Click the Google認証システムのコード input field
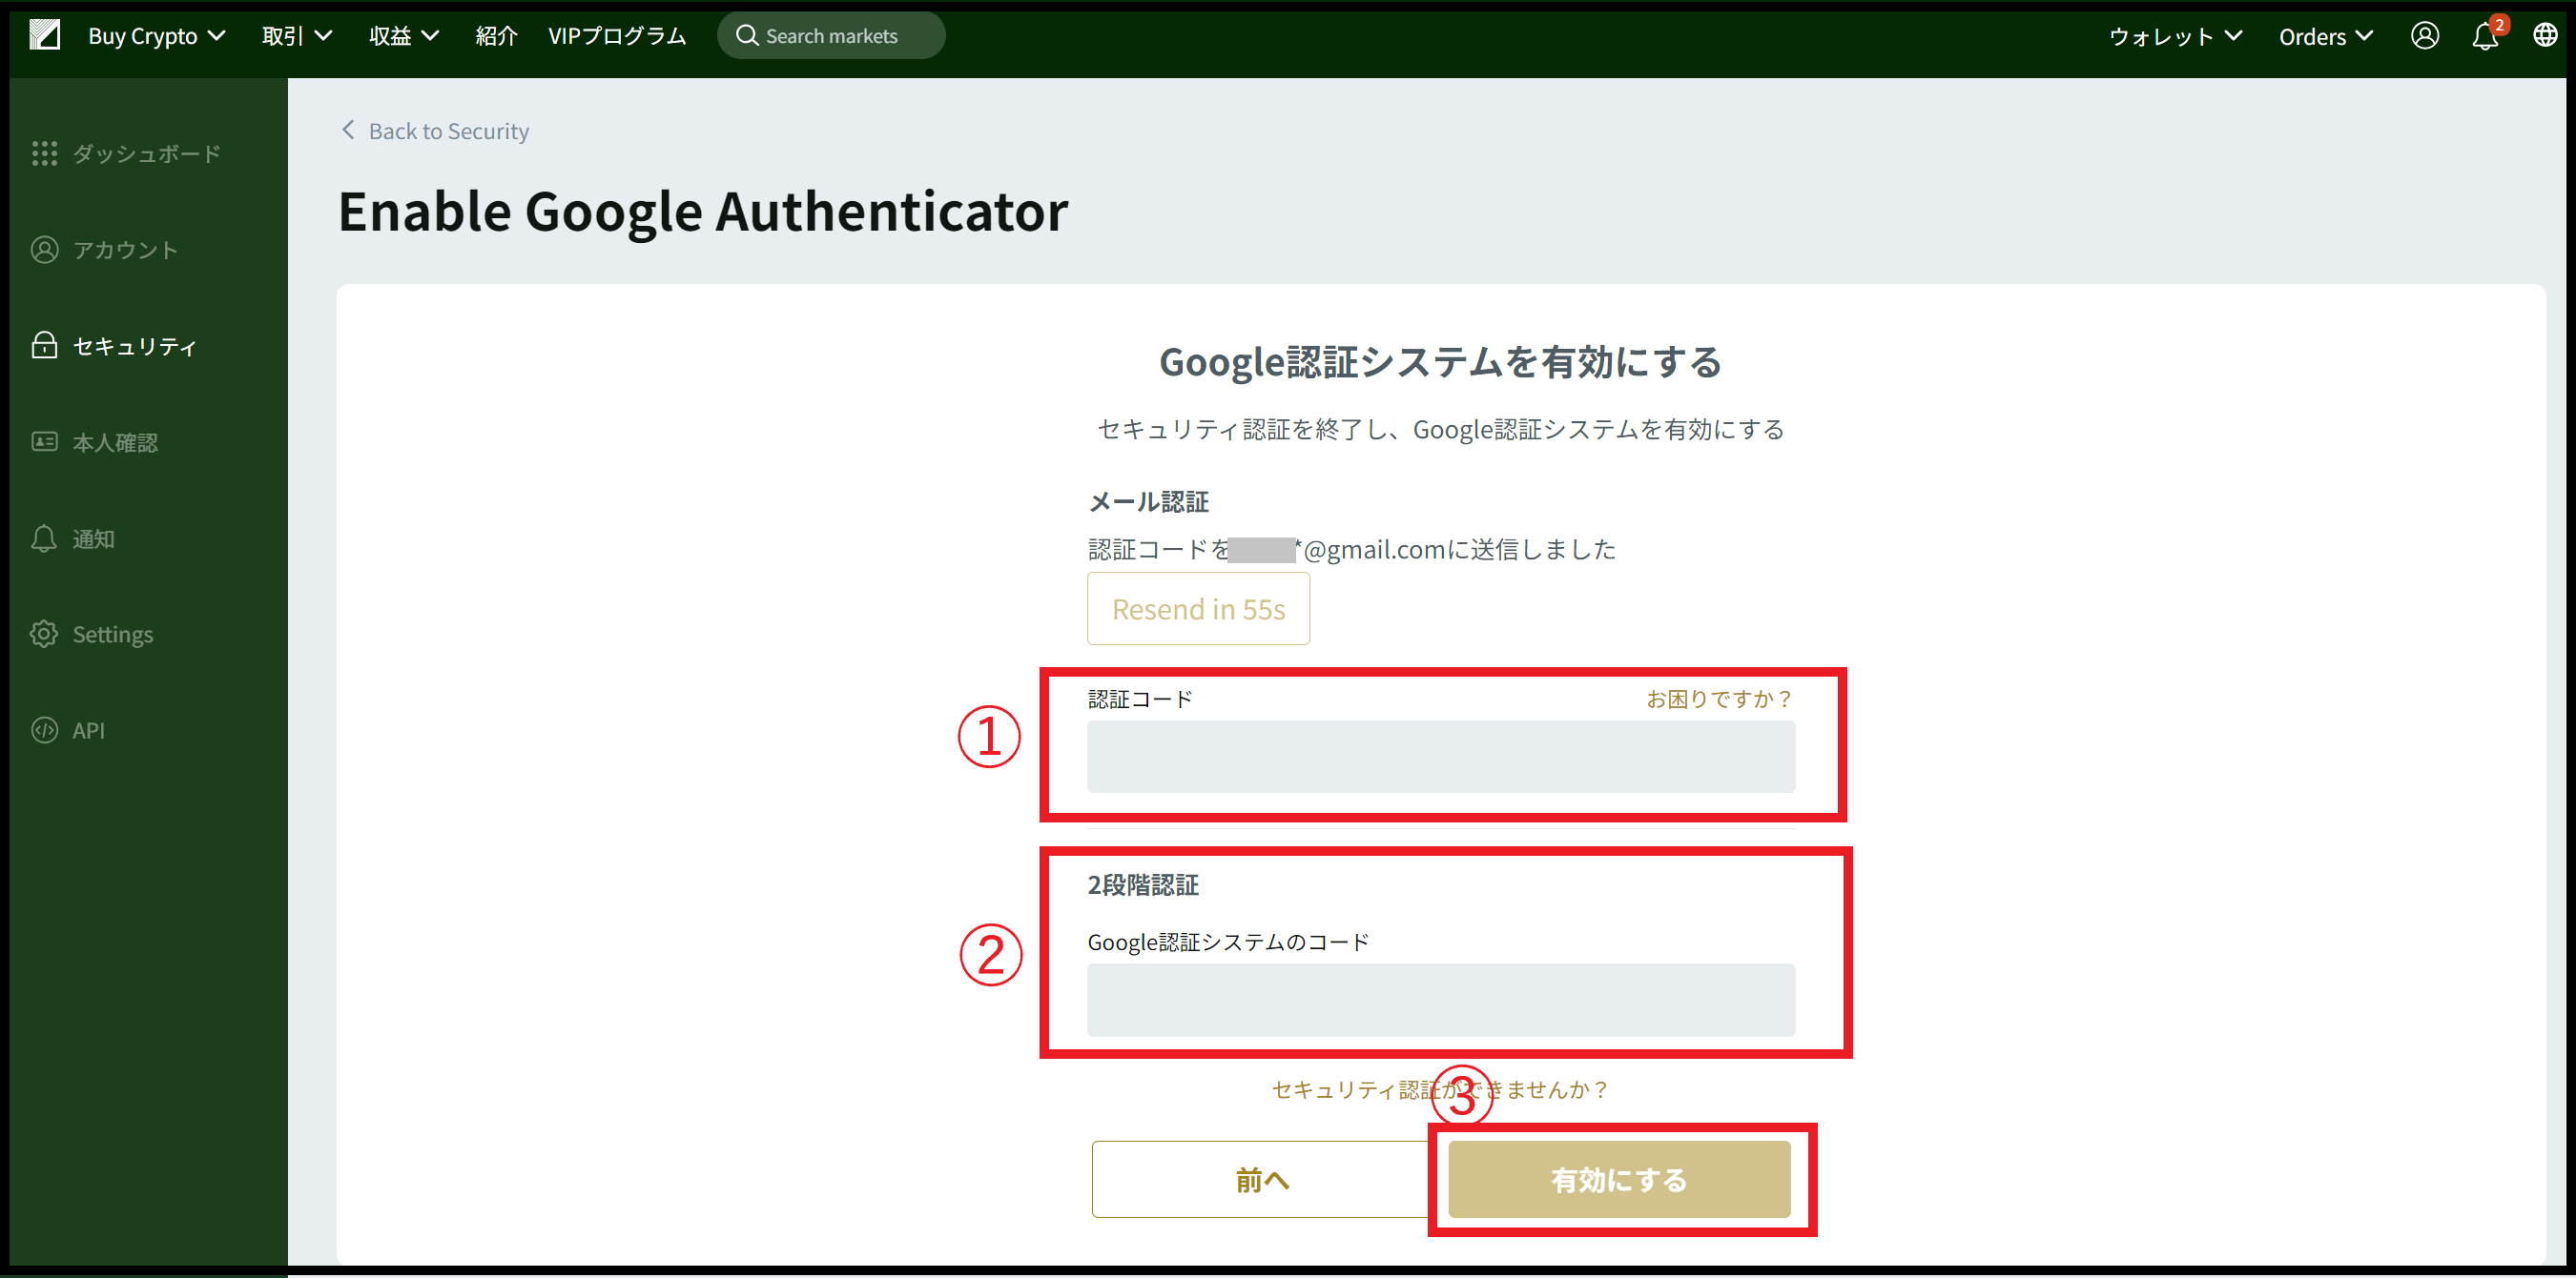The image size is (2576, 1278). point(1440,999)
